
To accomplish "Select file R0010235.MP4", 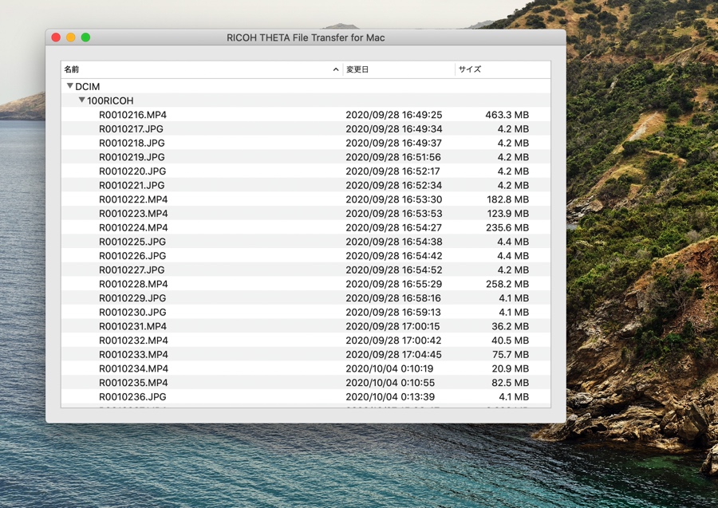I will click(132, 383).
